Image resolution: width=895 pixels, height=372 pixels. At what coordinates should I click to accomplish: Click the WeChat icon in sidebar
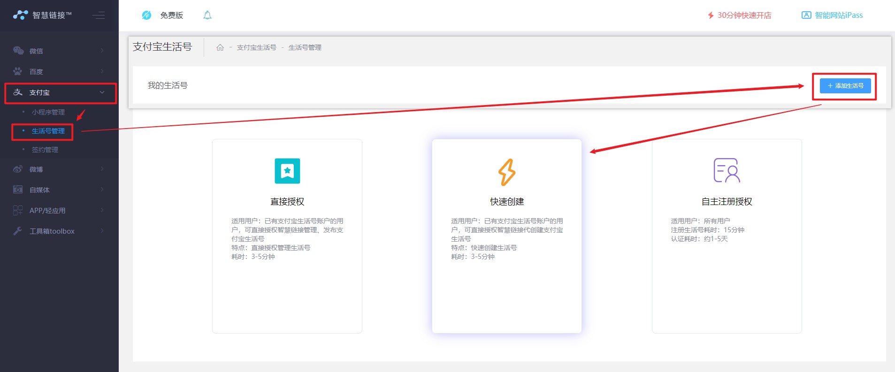point(18,51)
